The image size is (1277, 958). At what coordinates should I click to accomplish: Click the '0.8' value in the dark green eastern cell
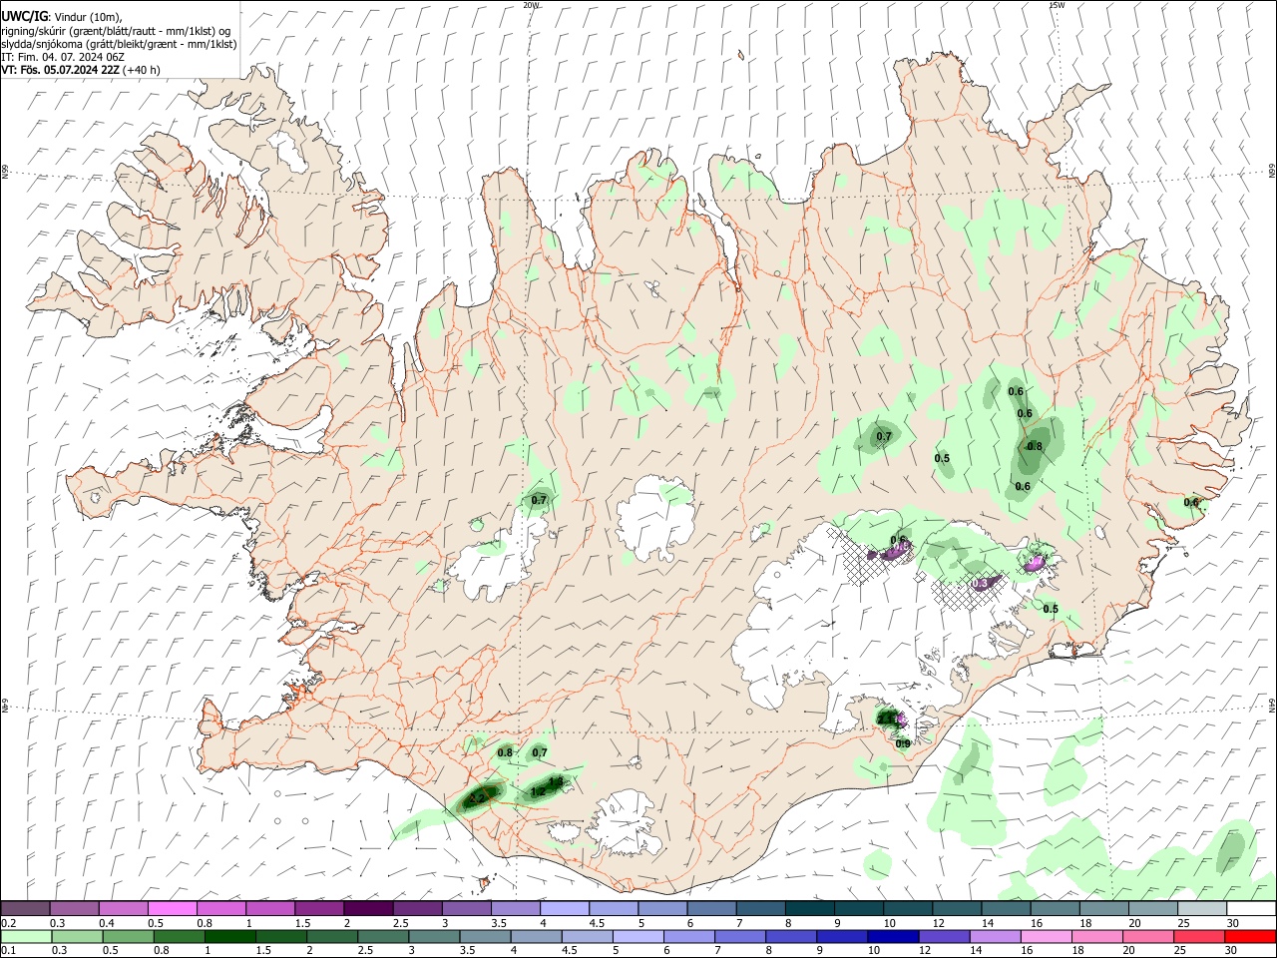[x=1035, y=447]
